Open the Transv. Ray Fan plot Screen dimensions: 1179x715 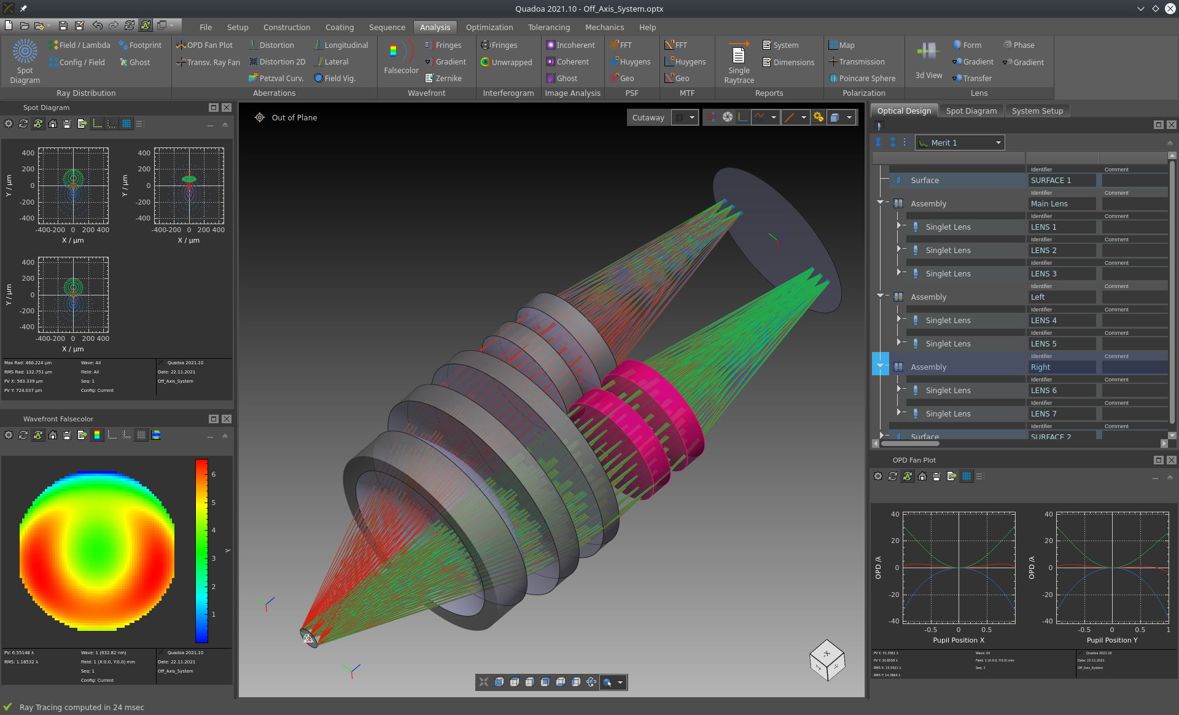pos(208,62)
